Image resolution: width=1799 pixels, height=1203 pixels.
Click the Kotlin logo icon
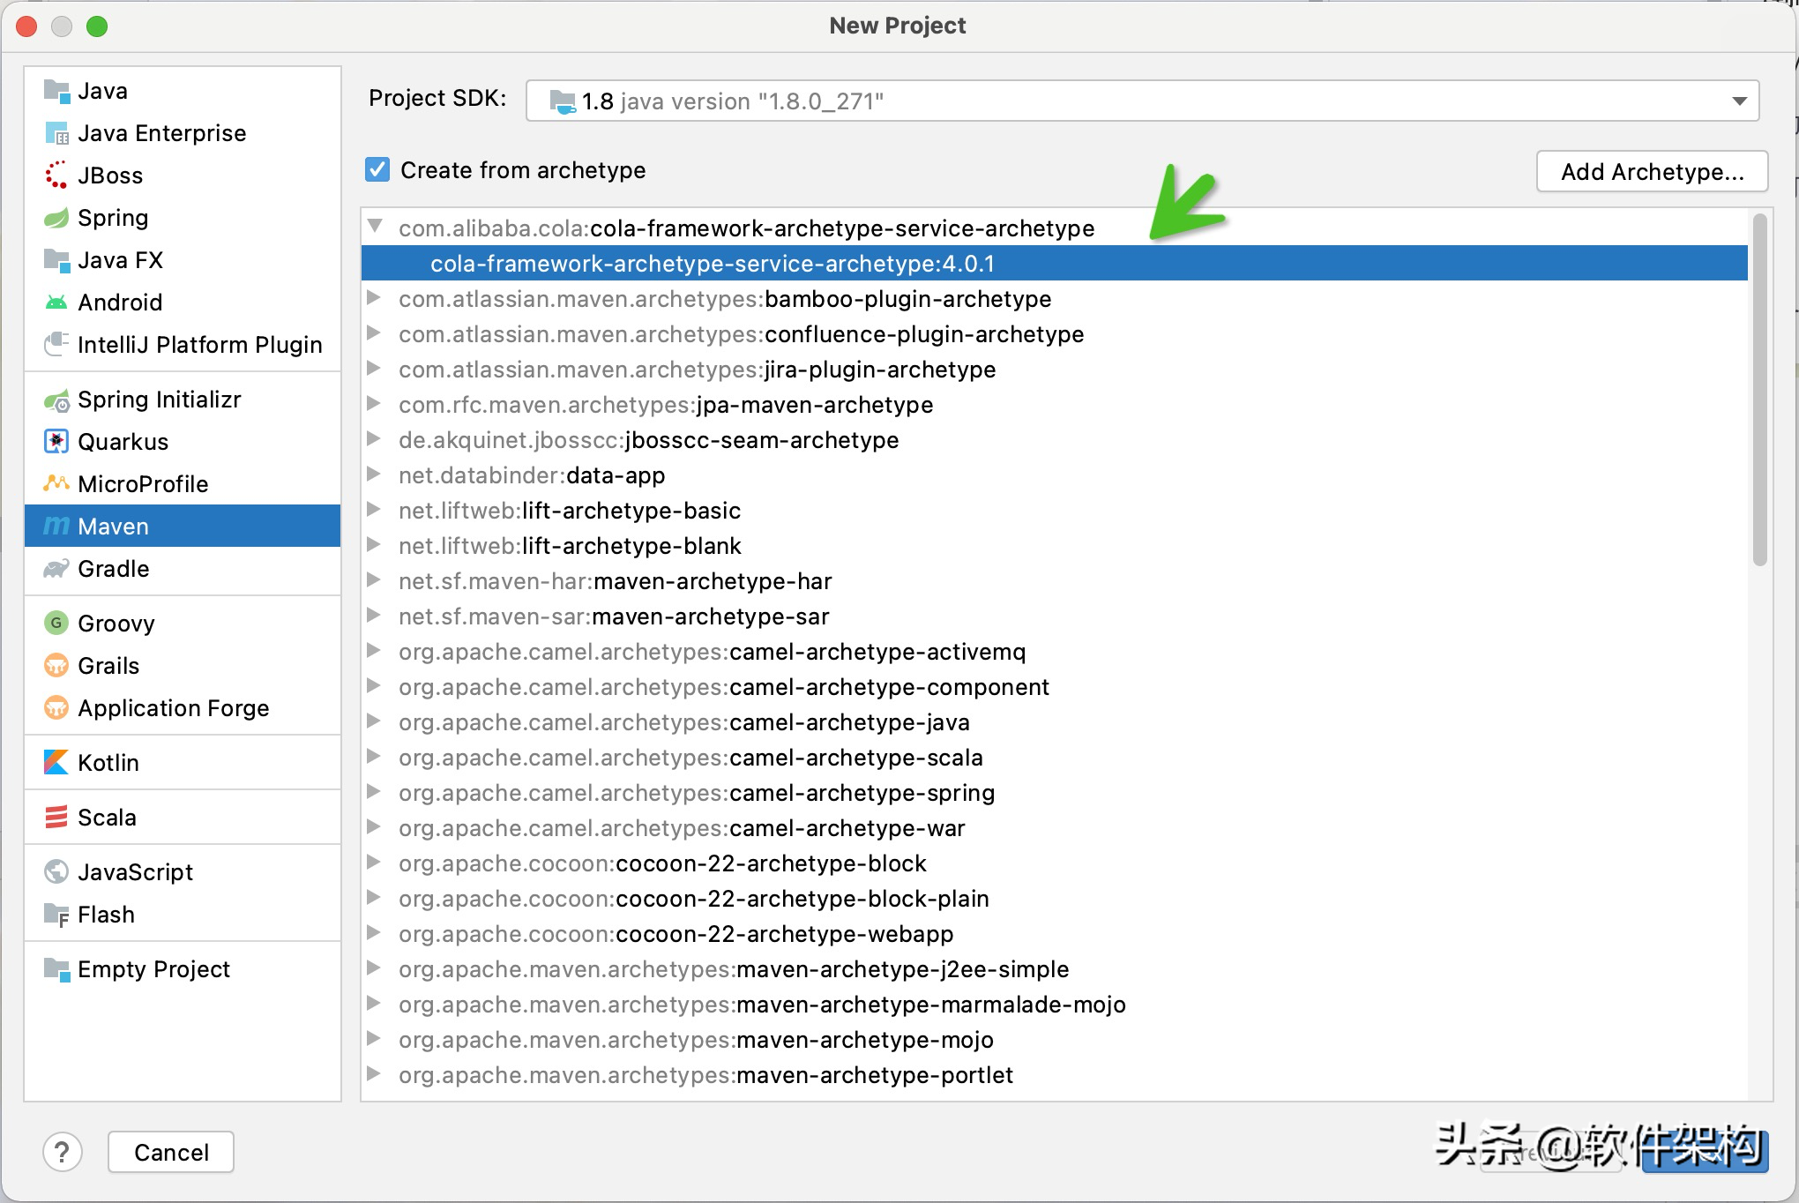(x=56, y=763)
